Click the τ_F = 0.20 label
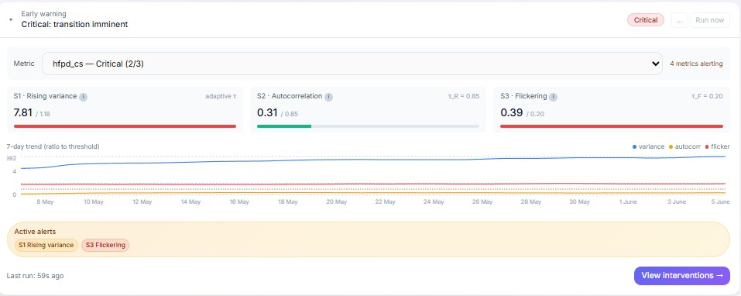This screenshot has width=741, height=296. tap(707, 96)
